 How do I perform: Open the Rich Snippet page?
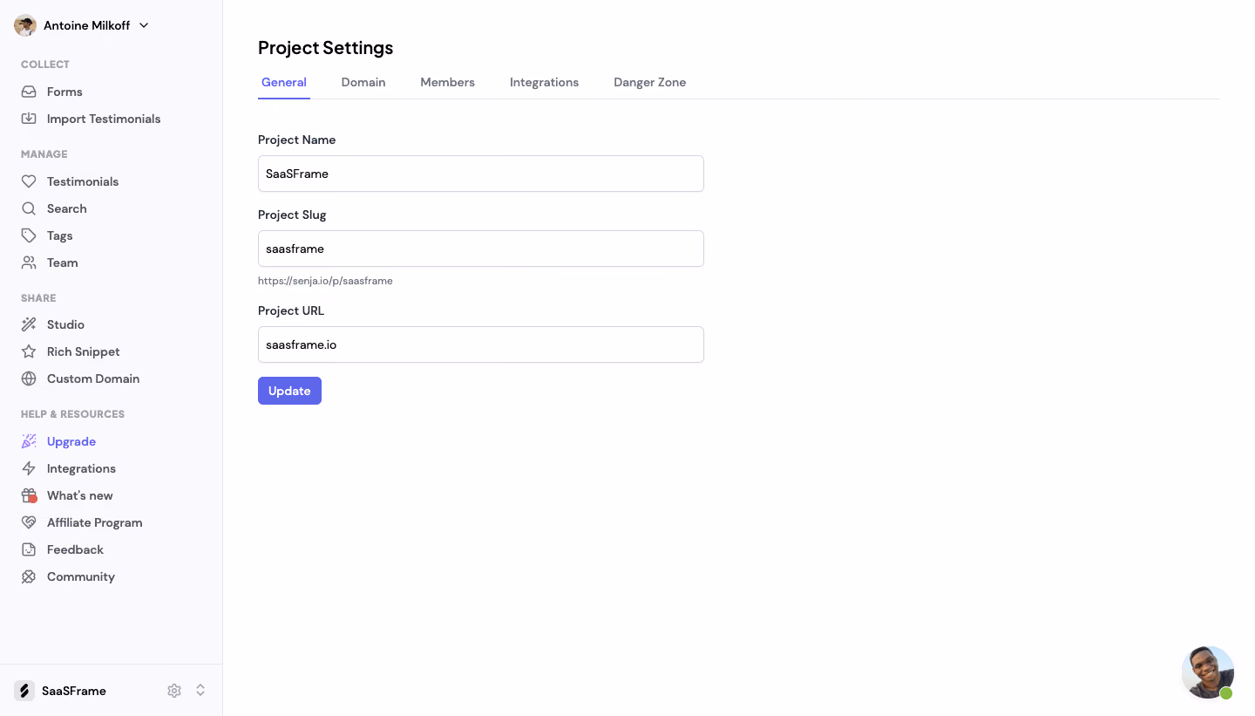84,351
